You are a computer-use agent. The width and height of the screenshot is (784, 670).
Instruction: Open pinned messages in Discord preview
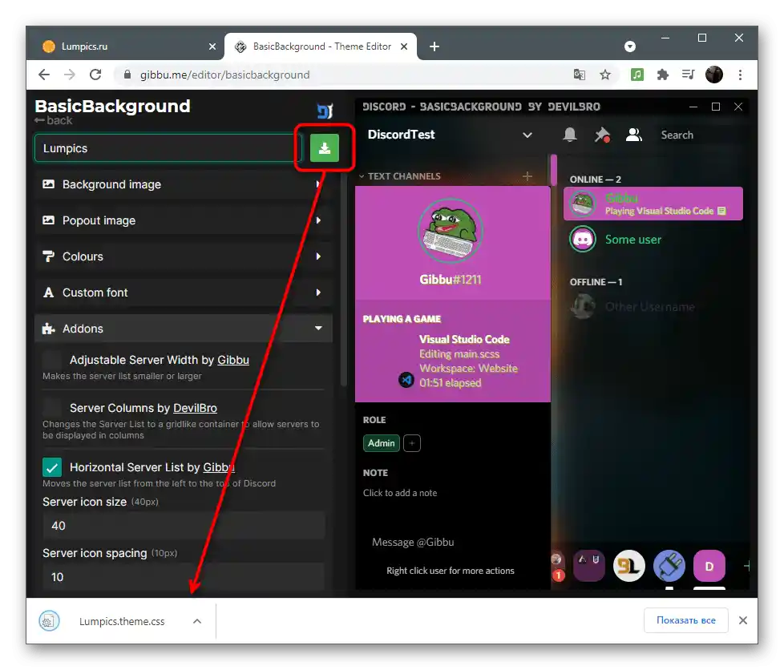602,135
